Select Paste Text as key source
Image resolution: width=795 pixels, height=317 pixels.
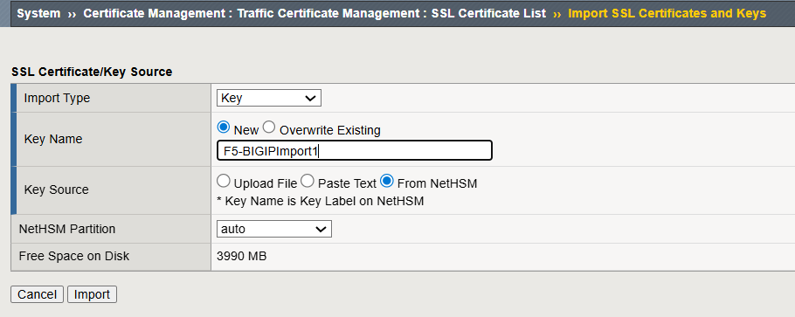pyautogui.click(x=308, y=181)
